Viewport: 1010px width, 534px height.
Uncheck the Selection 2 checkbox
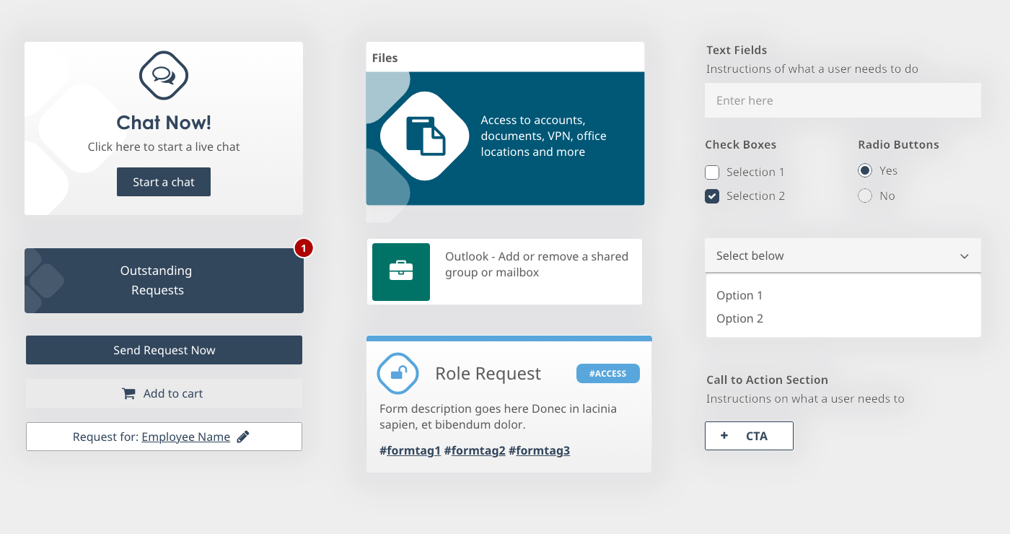pyautogui.click(x=712, y=196)
